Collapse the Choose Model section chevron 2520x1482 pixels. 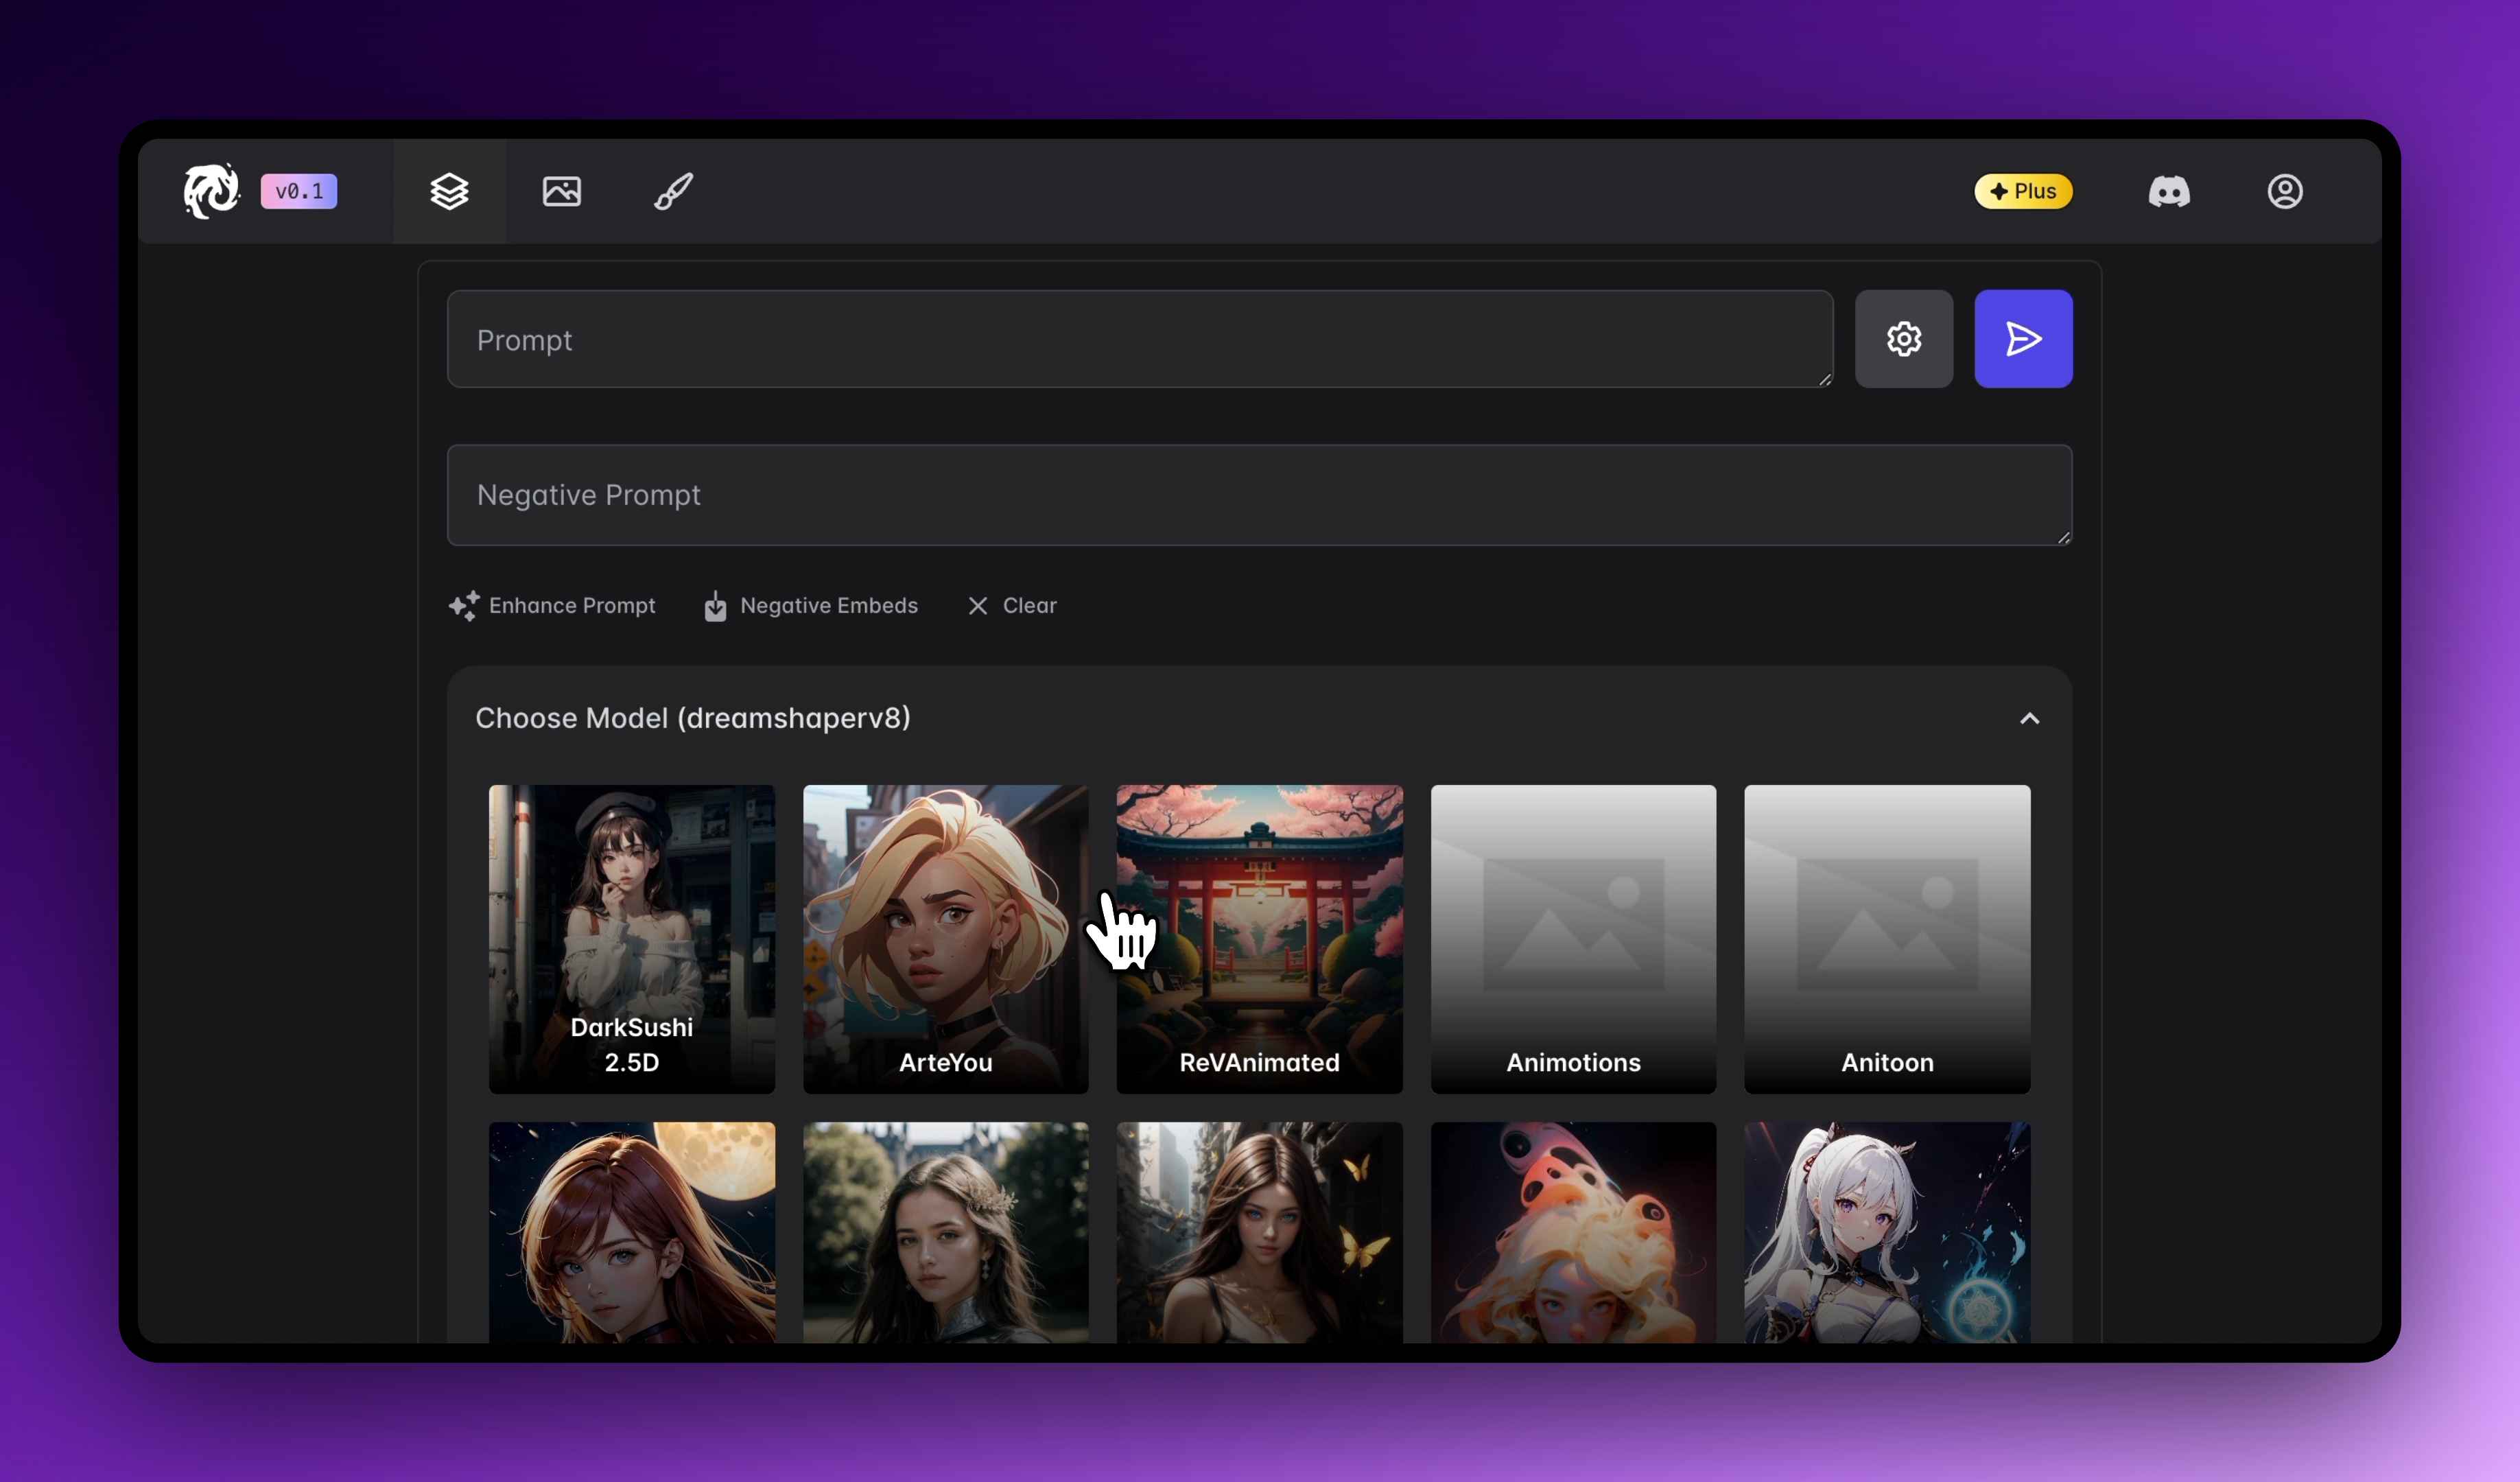click(2028, 719)
